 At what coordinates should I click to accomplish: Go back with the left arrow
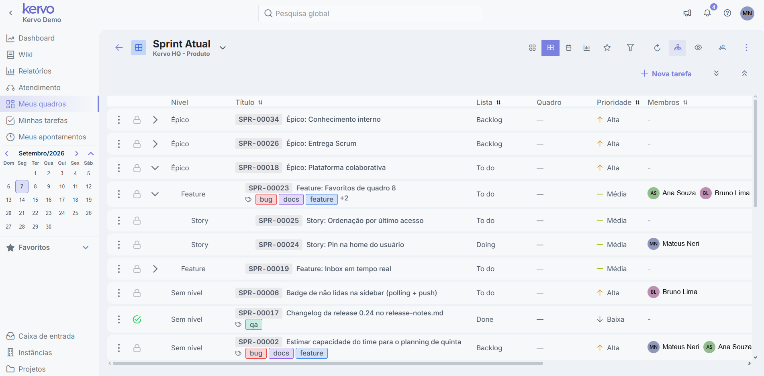click(119, 48)
